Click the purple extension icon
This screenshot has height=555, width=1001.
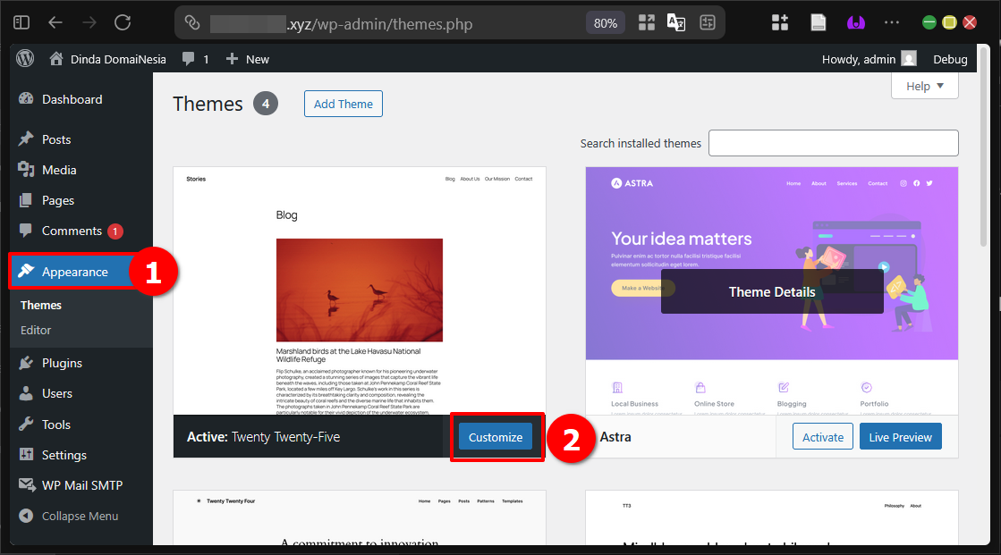[856, 23]
